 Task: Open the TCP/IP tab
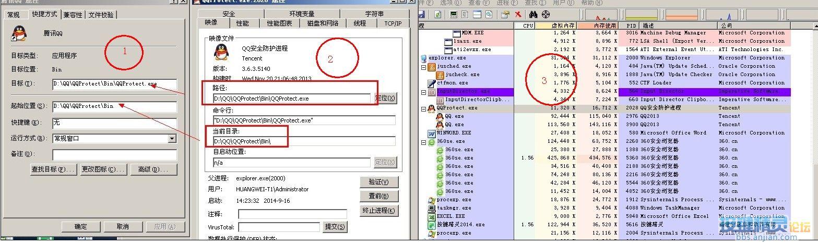point(393,23)
